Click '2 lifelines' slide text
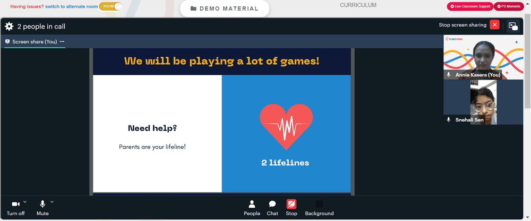531x221 pixels. (285, 163)
